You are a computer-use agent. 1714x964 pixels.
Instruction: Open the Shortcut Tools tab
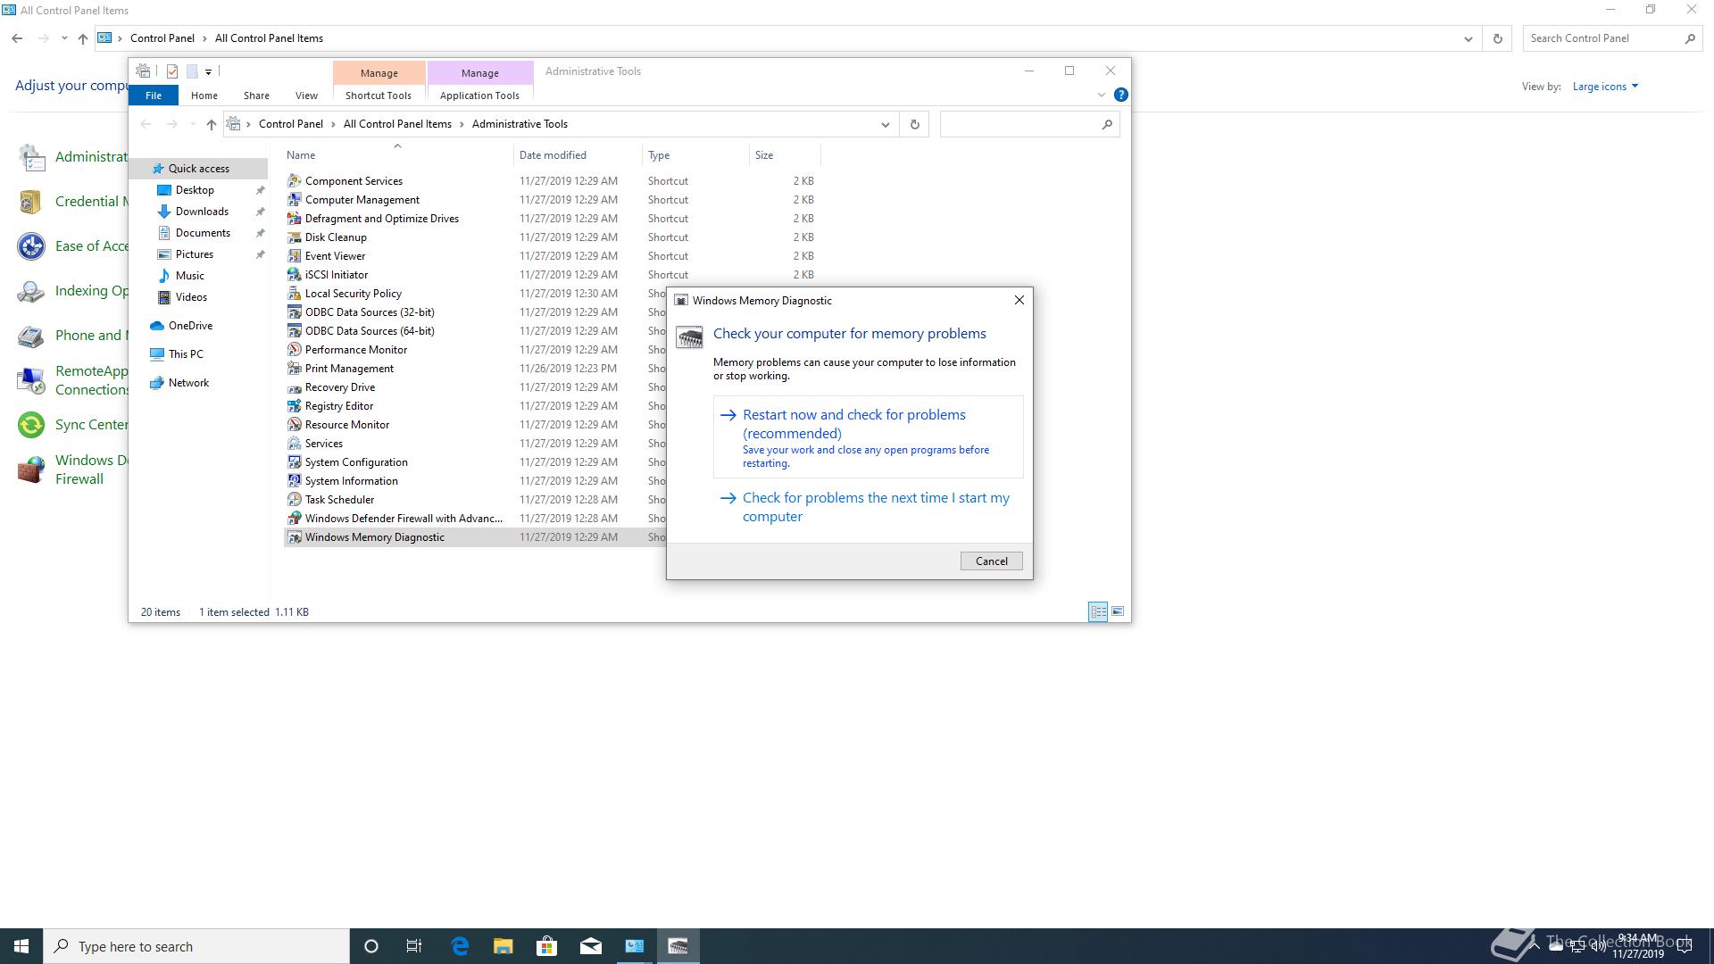coord(379,96)
